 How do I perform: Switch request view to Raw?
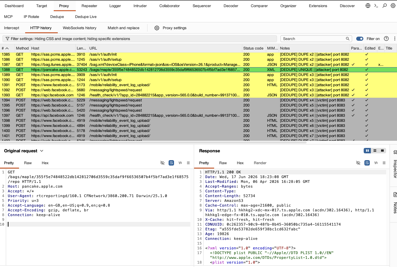(28, 163)
